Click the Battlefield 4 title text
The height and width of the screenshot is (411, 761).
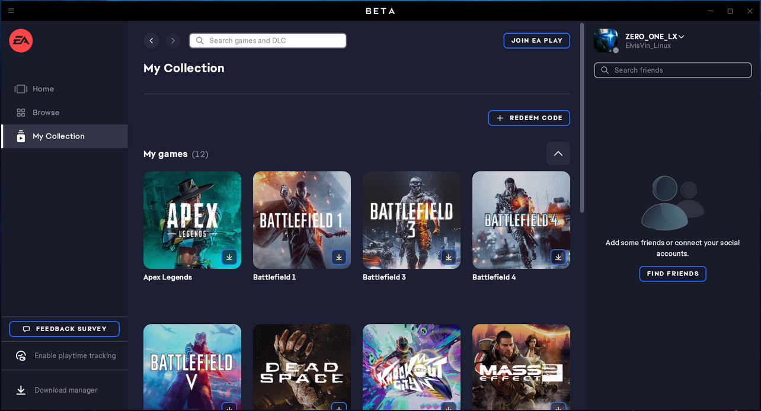click(x=494, y=277)
